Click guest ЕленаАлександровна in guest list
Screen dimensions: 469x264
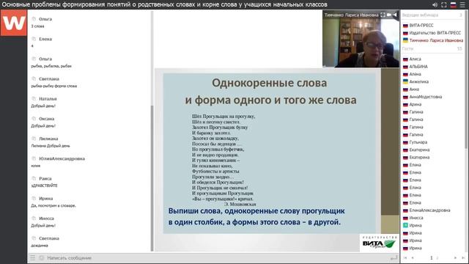[429, 210]
